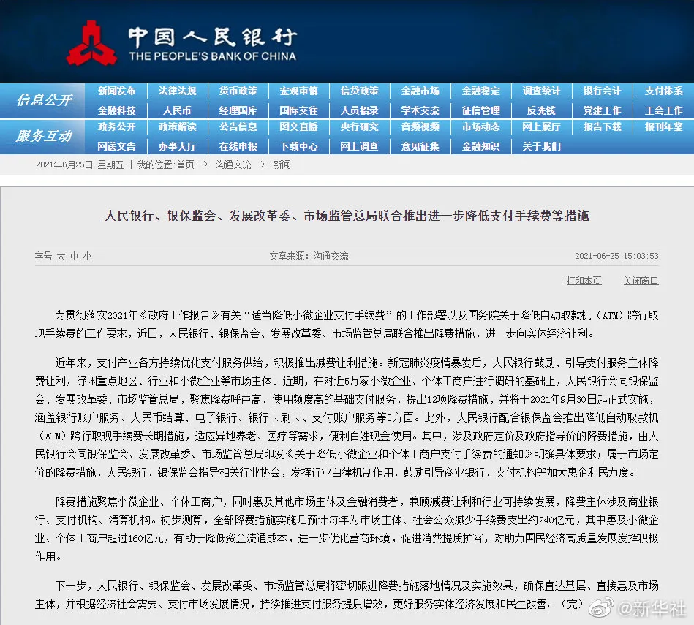
Task: Open the 党建工作 navigation item
Action: point(601,110)
